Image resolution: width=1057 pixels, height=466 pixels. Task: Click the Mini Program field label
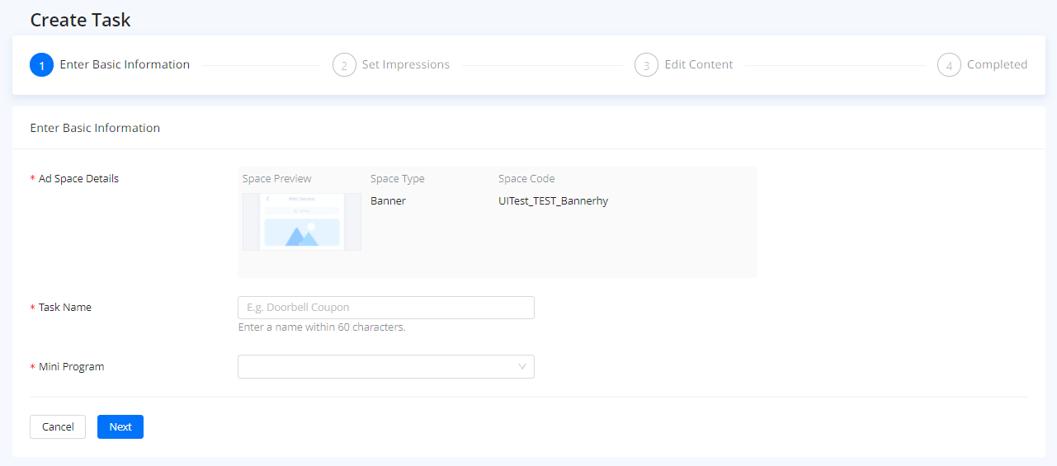coord(71,367)
